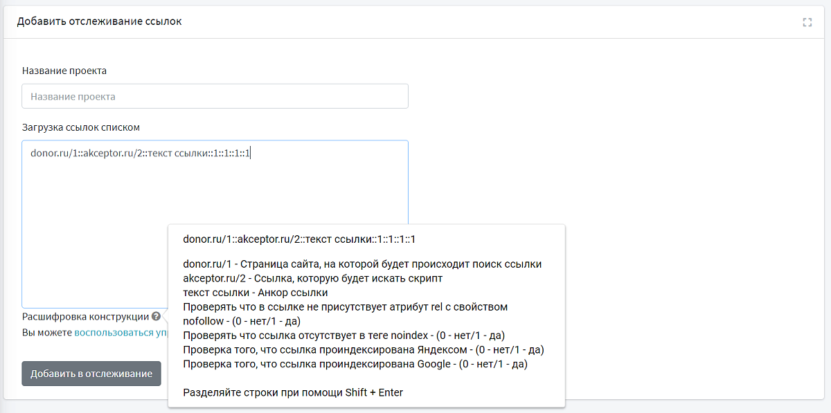
Task: Click the Добавить отслеживание ссылок panel title
Action: coord(99,21)
